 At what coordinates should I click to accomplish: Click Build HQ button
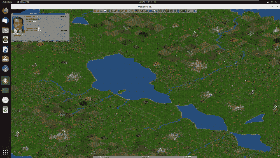(64, 16)
